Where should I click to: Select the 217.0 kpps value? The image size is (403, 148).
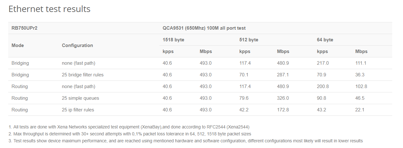pos(323,63)
